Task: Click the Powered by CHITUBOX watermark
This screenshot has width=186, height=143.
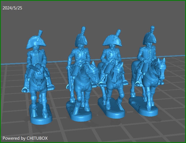Action: tap(25, 138)
